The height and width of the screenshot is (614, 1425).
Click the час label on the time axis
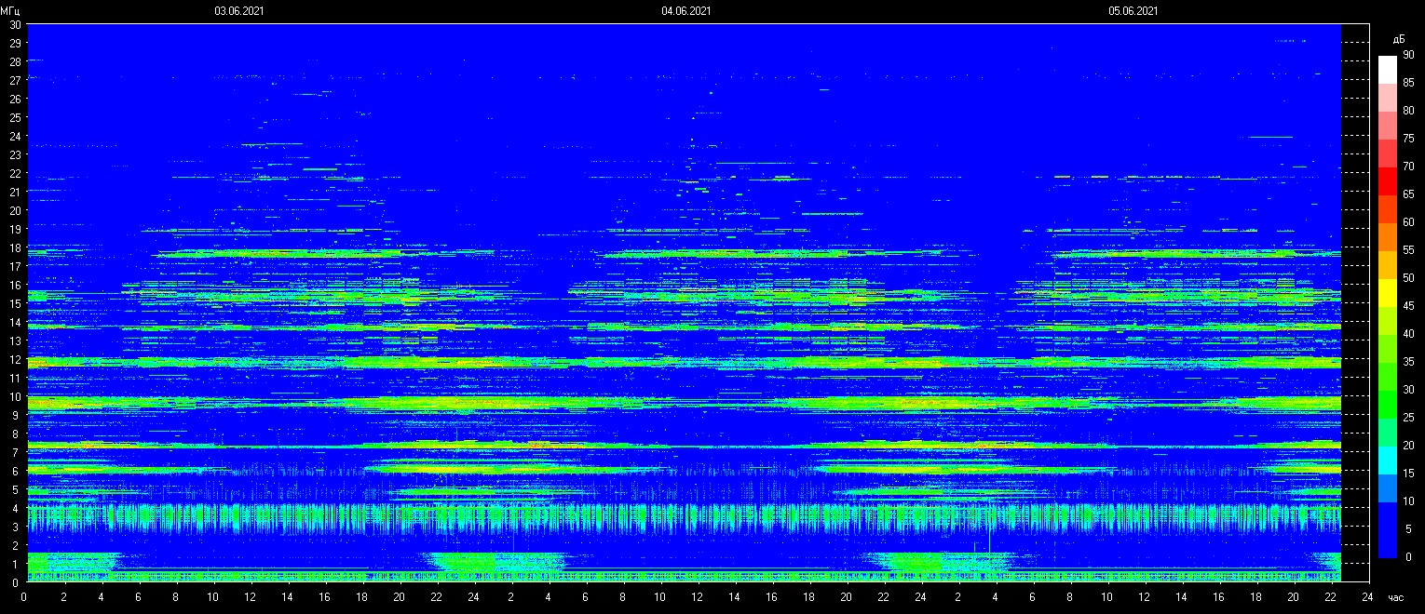coord(1395,597)
